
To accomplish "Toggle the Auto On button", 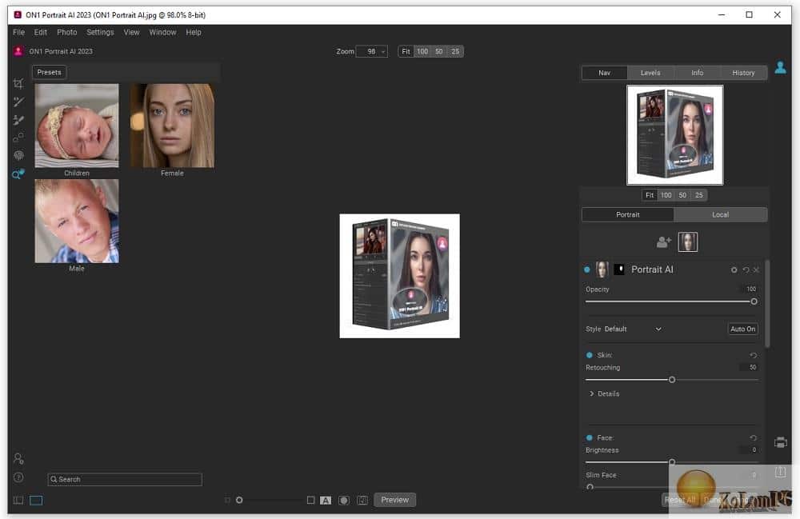I will click(742, 329).
